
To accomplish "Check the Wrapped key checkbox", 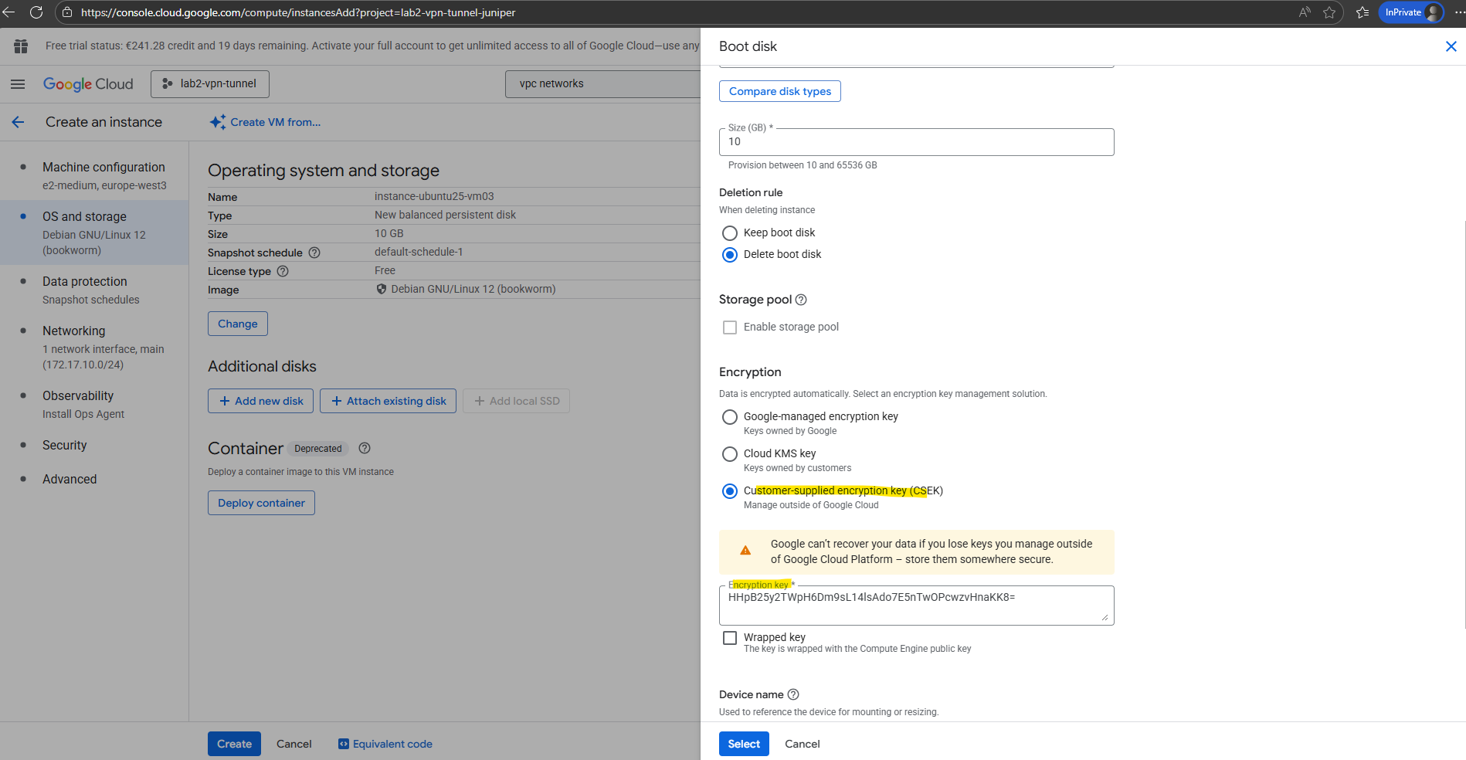I will coord(729,638).
